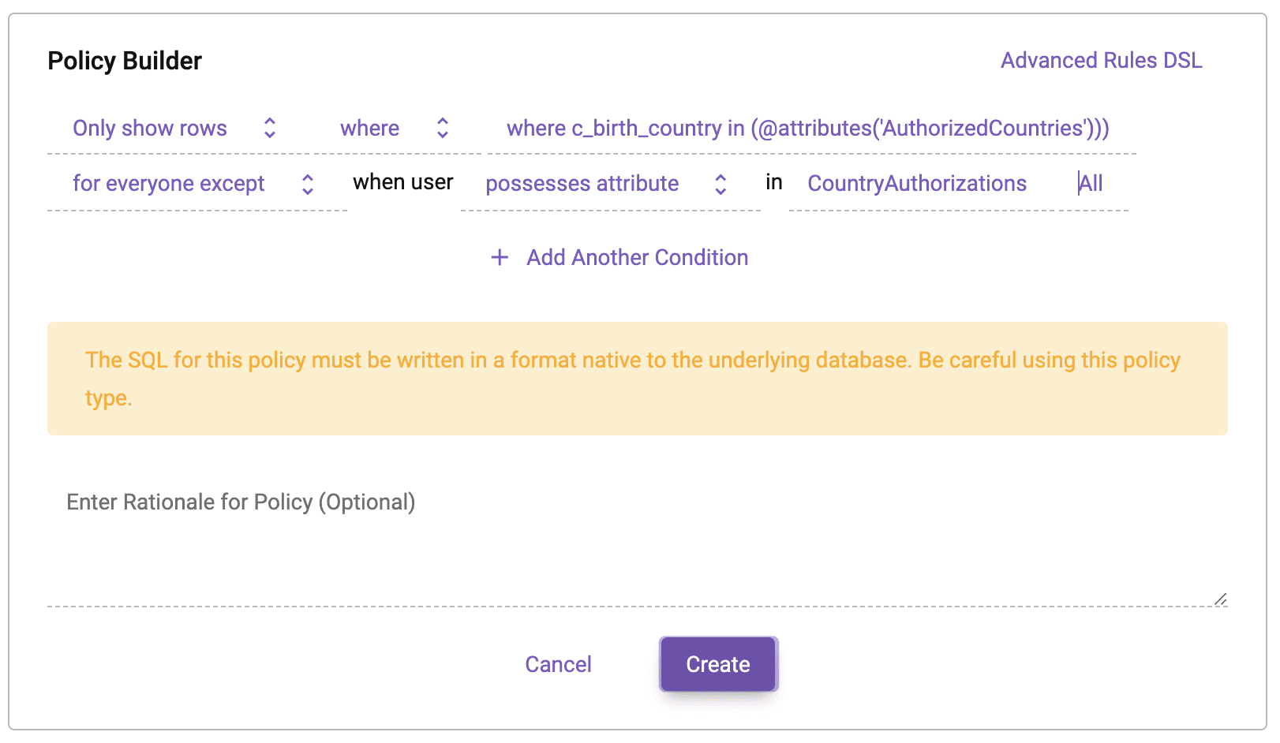This screenshot has height=743, width=1280.
Task: Open Advanced Rules DSL link
Action: (1102, 61)
